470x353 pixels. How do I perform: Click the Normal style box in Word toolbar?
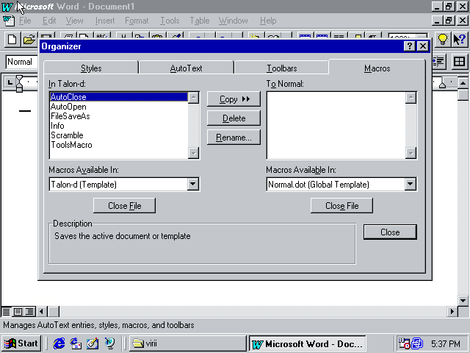click(21, 62)
